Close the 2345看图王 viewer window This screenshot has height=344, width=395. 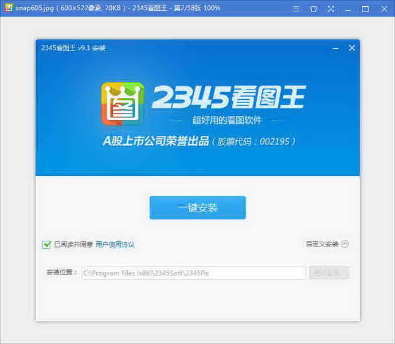click(x=385, y=9)
